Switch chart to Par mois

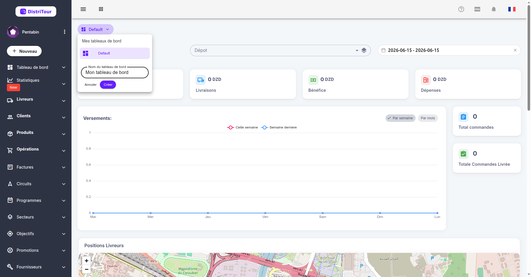pyautogui.click(x=428, y=118)
